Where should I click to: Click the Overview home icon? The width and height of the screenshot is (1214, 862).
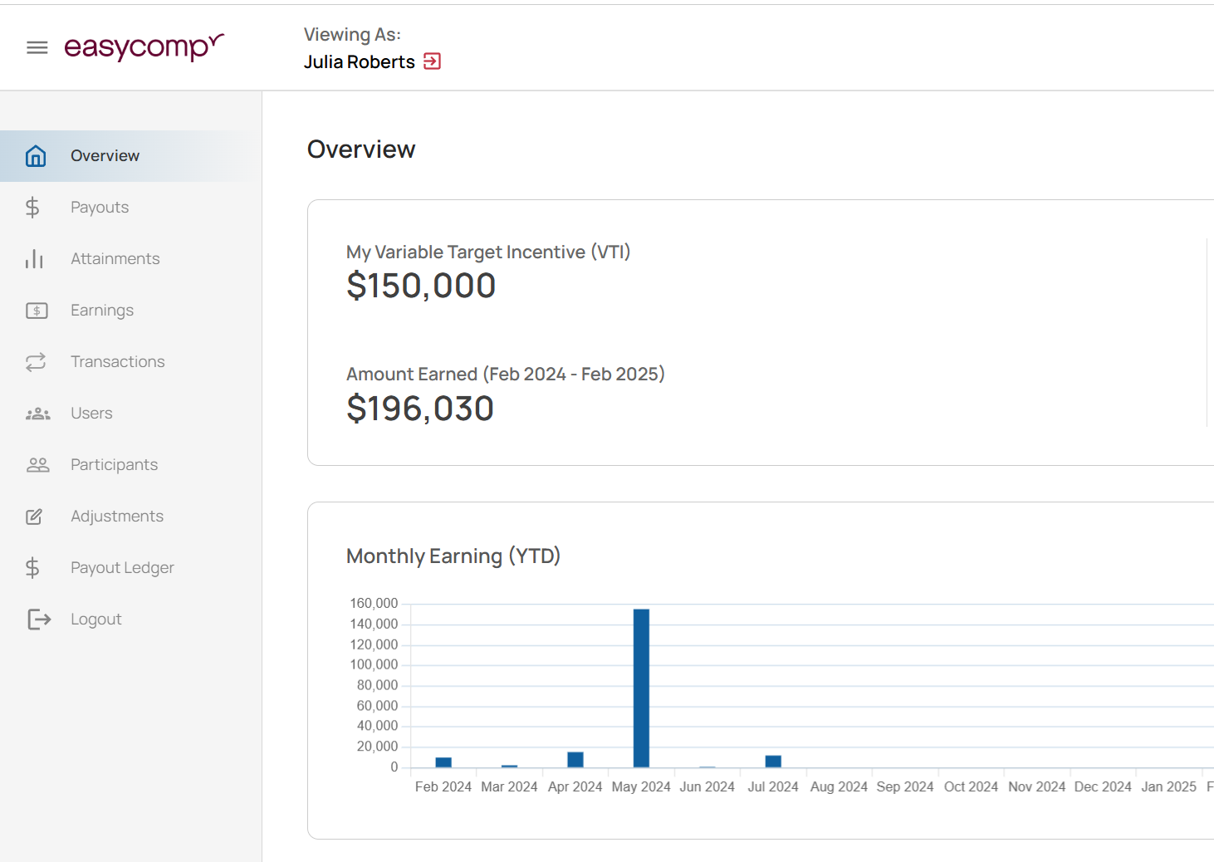(x=36, y=156)
